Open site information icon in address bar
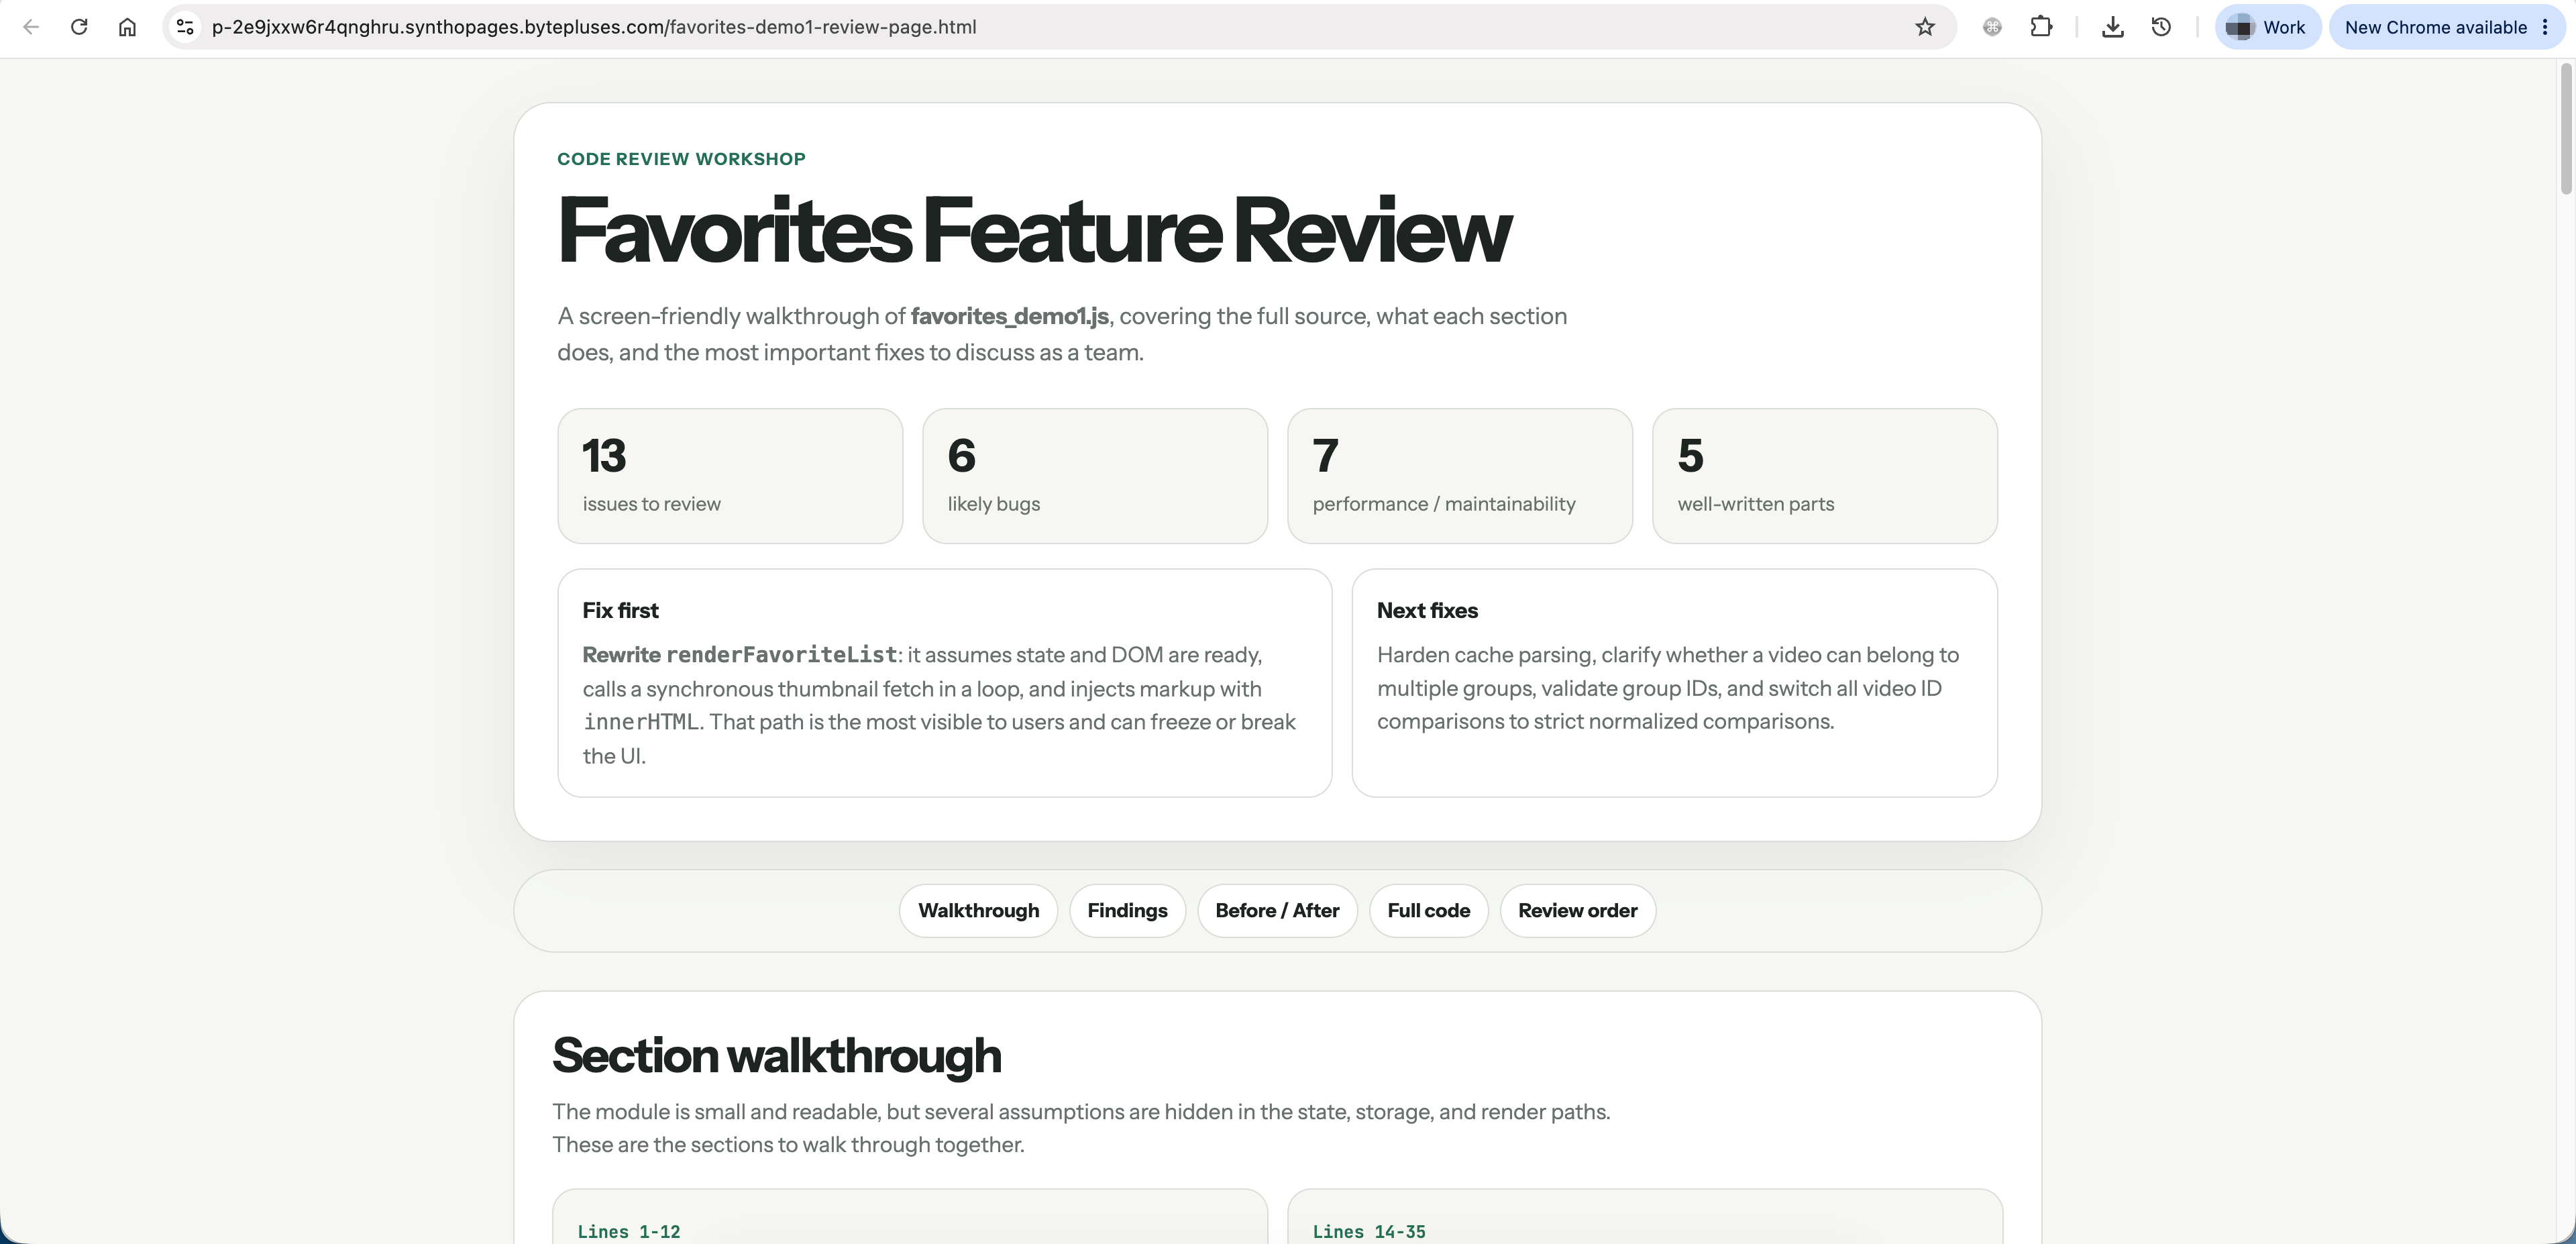 tap(185, 27)
